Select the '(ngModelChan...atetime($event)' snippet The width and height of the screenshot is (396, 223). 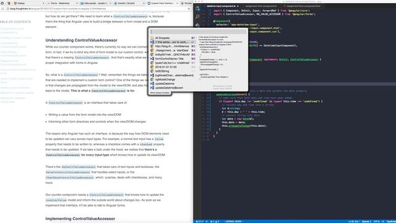pos(173,76)
